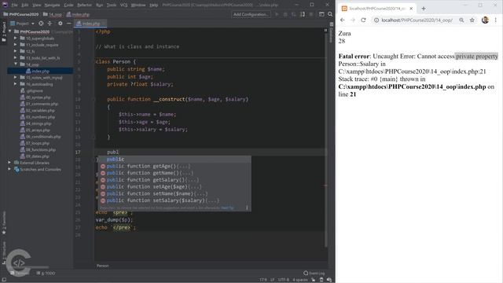This screenshot has height=283, width=503.
Task: Click Add Configuration button
Action: pyautogui.click(x=251, y=14)
